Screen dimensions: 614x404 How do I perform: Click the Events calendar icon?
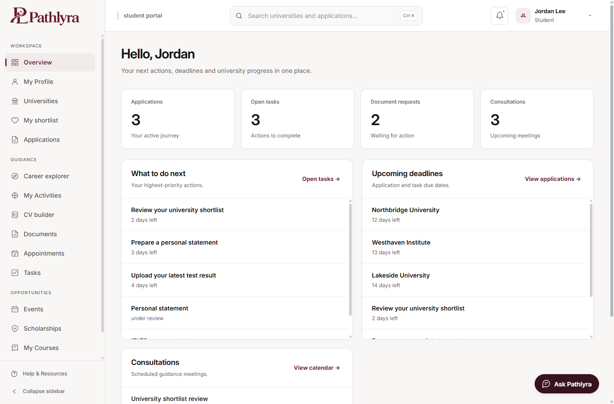click(15, 309)
